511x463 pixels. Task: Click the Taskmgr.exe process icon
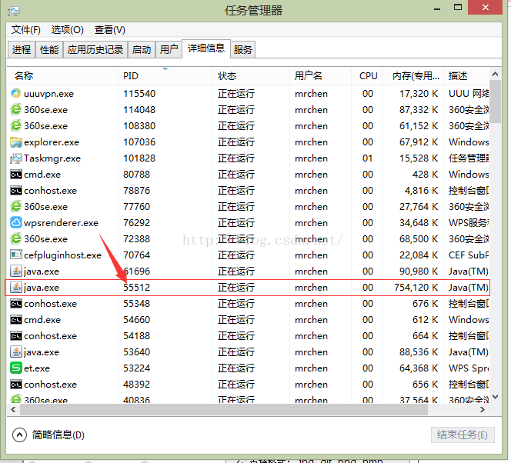pos(16,158)
